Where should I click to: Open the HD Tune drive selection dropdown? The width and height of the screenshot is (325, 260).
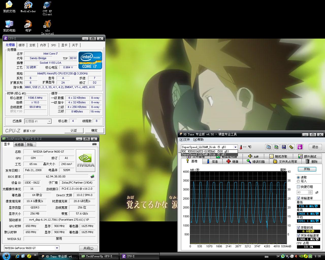[x=235, y=147]
